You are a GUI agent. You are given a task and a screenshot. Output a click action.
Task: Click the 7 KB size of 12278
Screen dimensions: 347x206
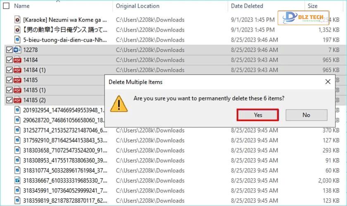pos(334,50)
